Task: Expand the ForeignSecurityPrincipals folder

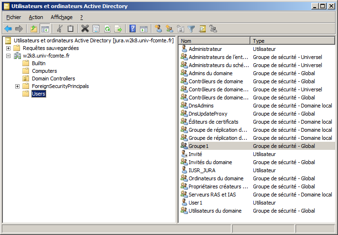Action: 17,86
